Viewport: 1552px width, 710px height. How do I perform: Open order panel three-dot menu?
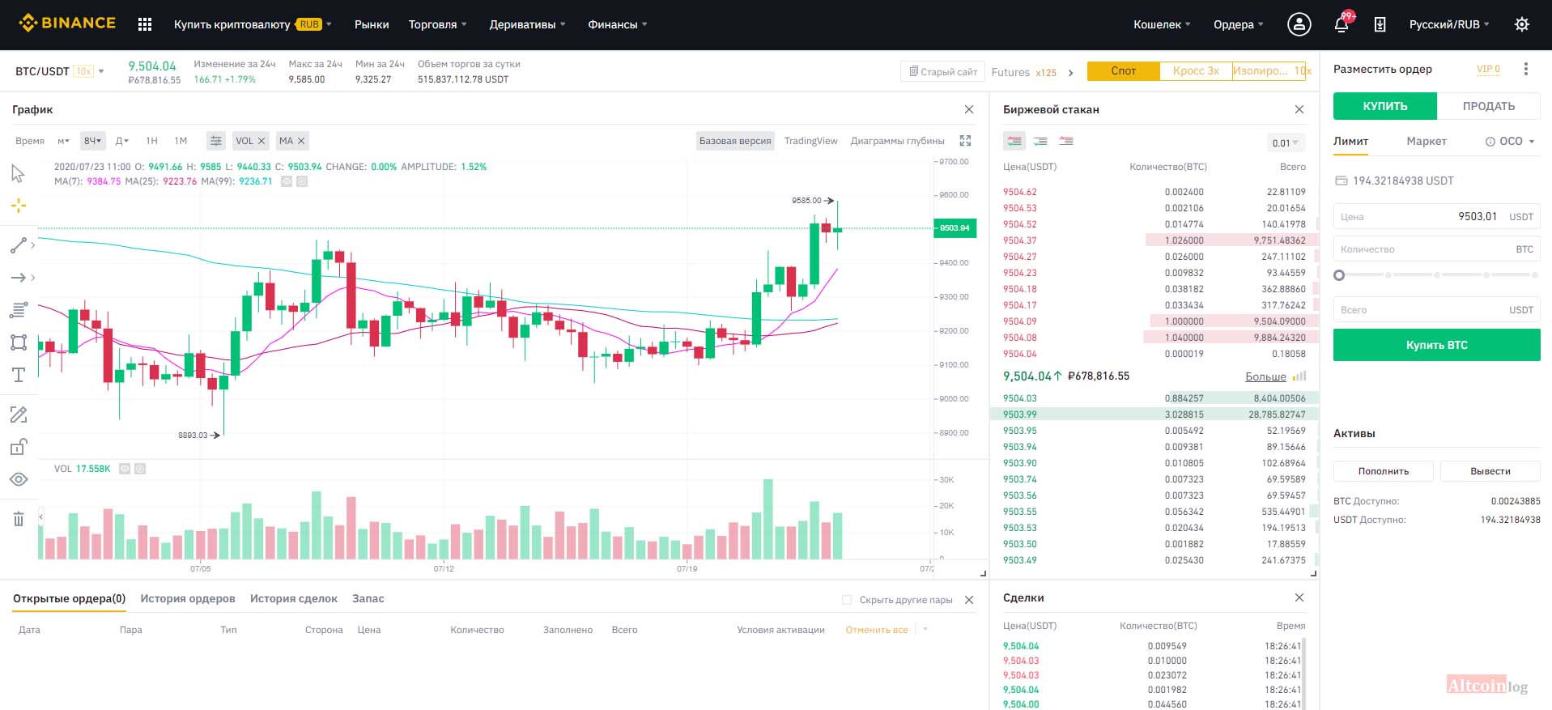[x=1526, y=69]
